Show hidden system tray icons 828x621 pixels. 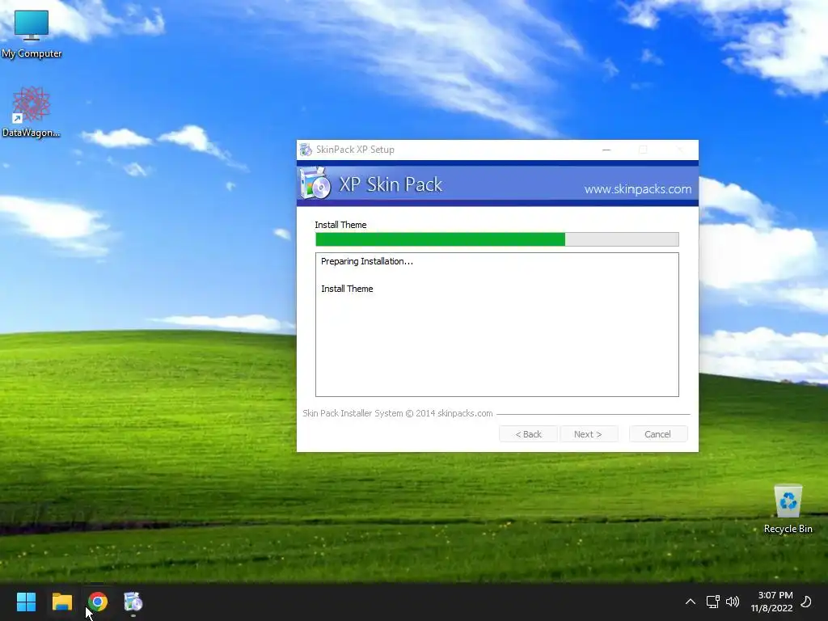(691, 602)
